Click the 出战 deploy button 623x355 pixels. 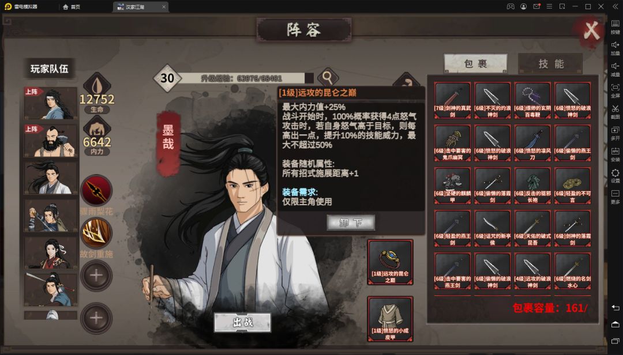coord(243,322)
